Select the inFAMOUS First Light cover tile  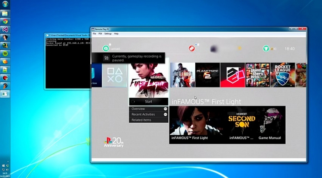tap(148, 80)
